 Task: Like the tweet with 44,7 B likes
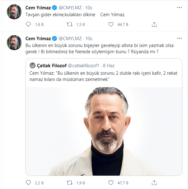point(111,25)
